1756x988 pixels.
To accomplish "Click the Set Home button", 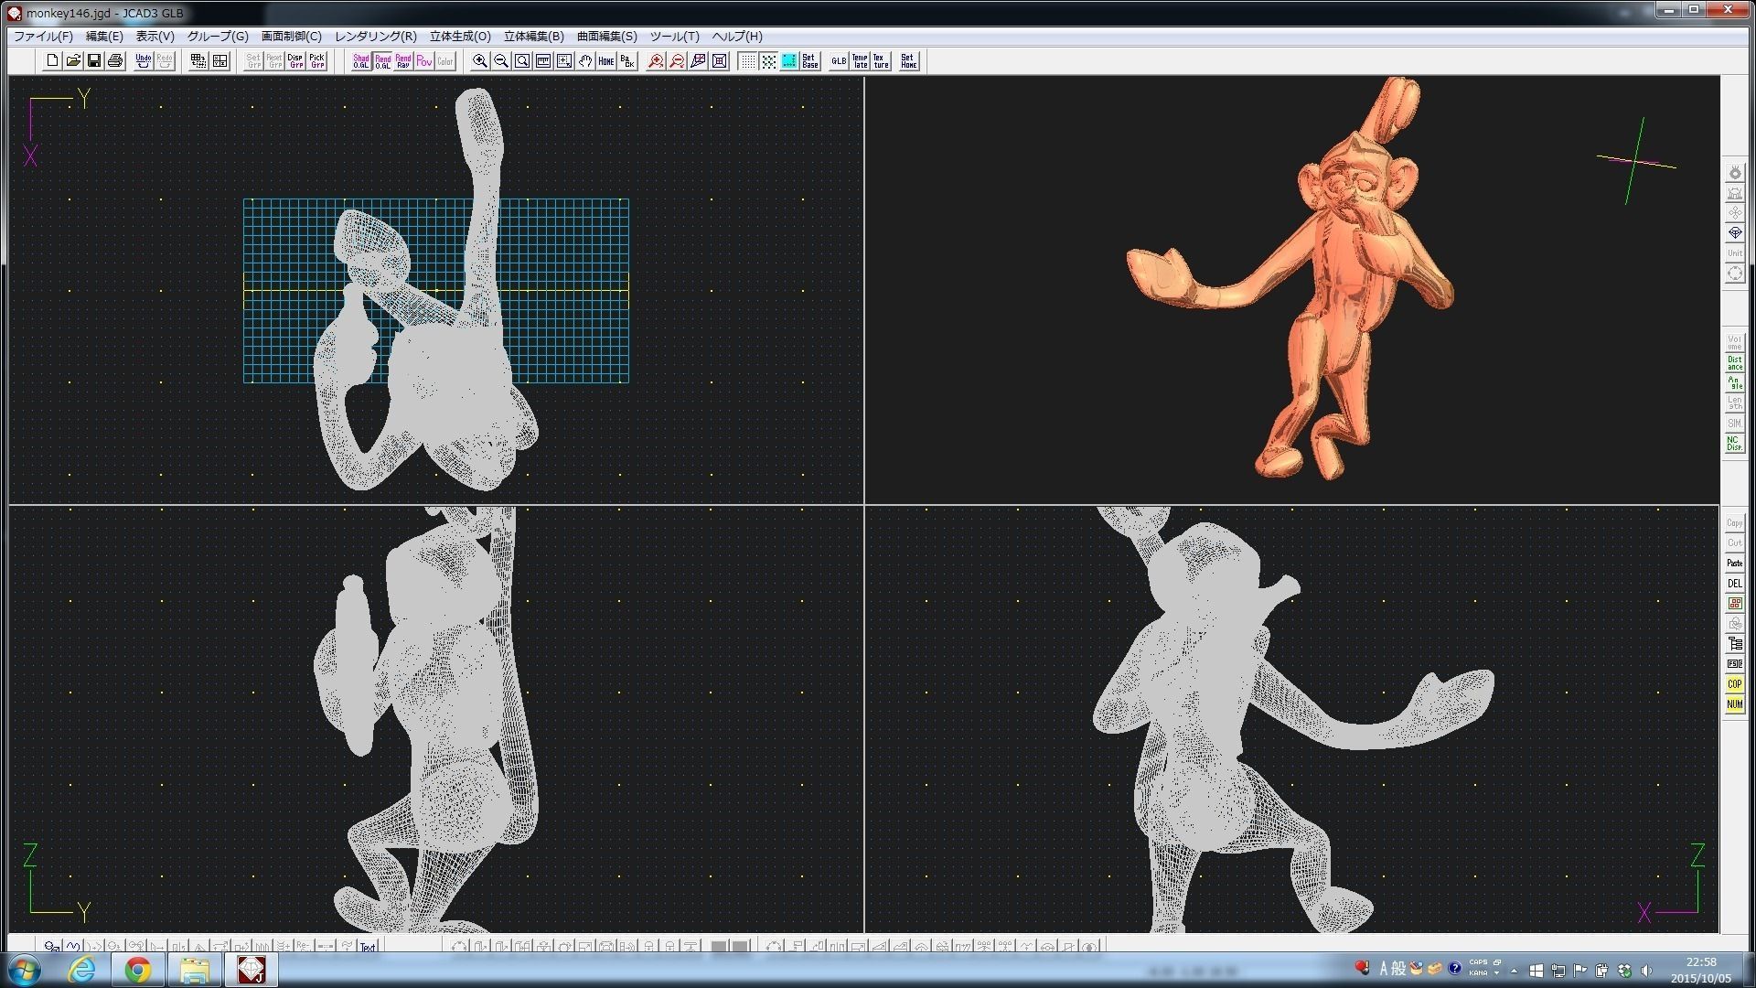I will [x=908, y=61].
